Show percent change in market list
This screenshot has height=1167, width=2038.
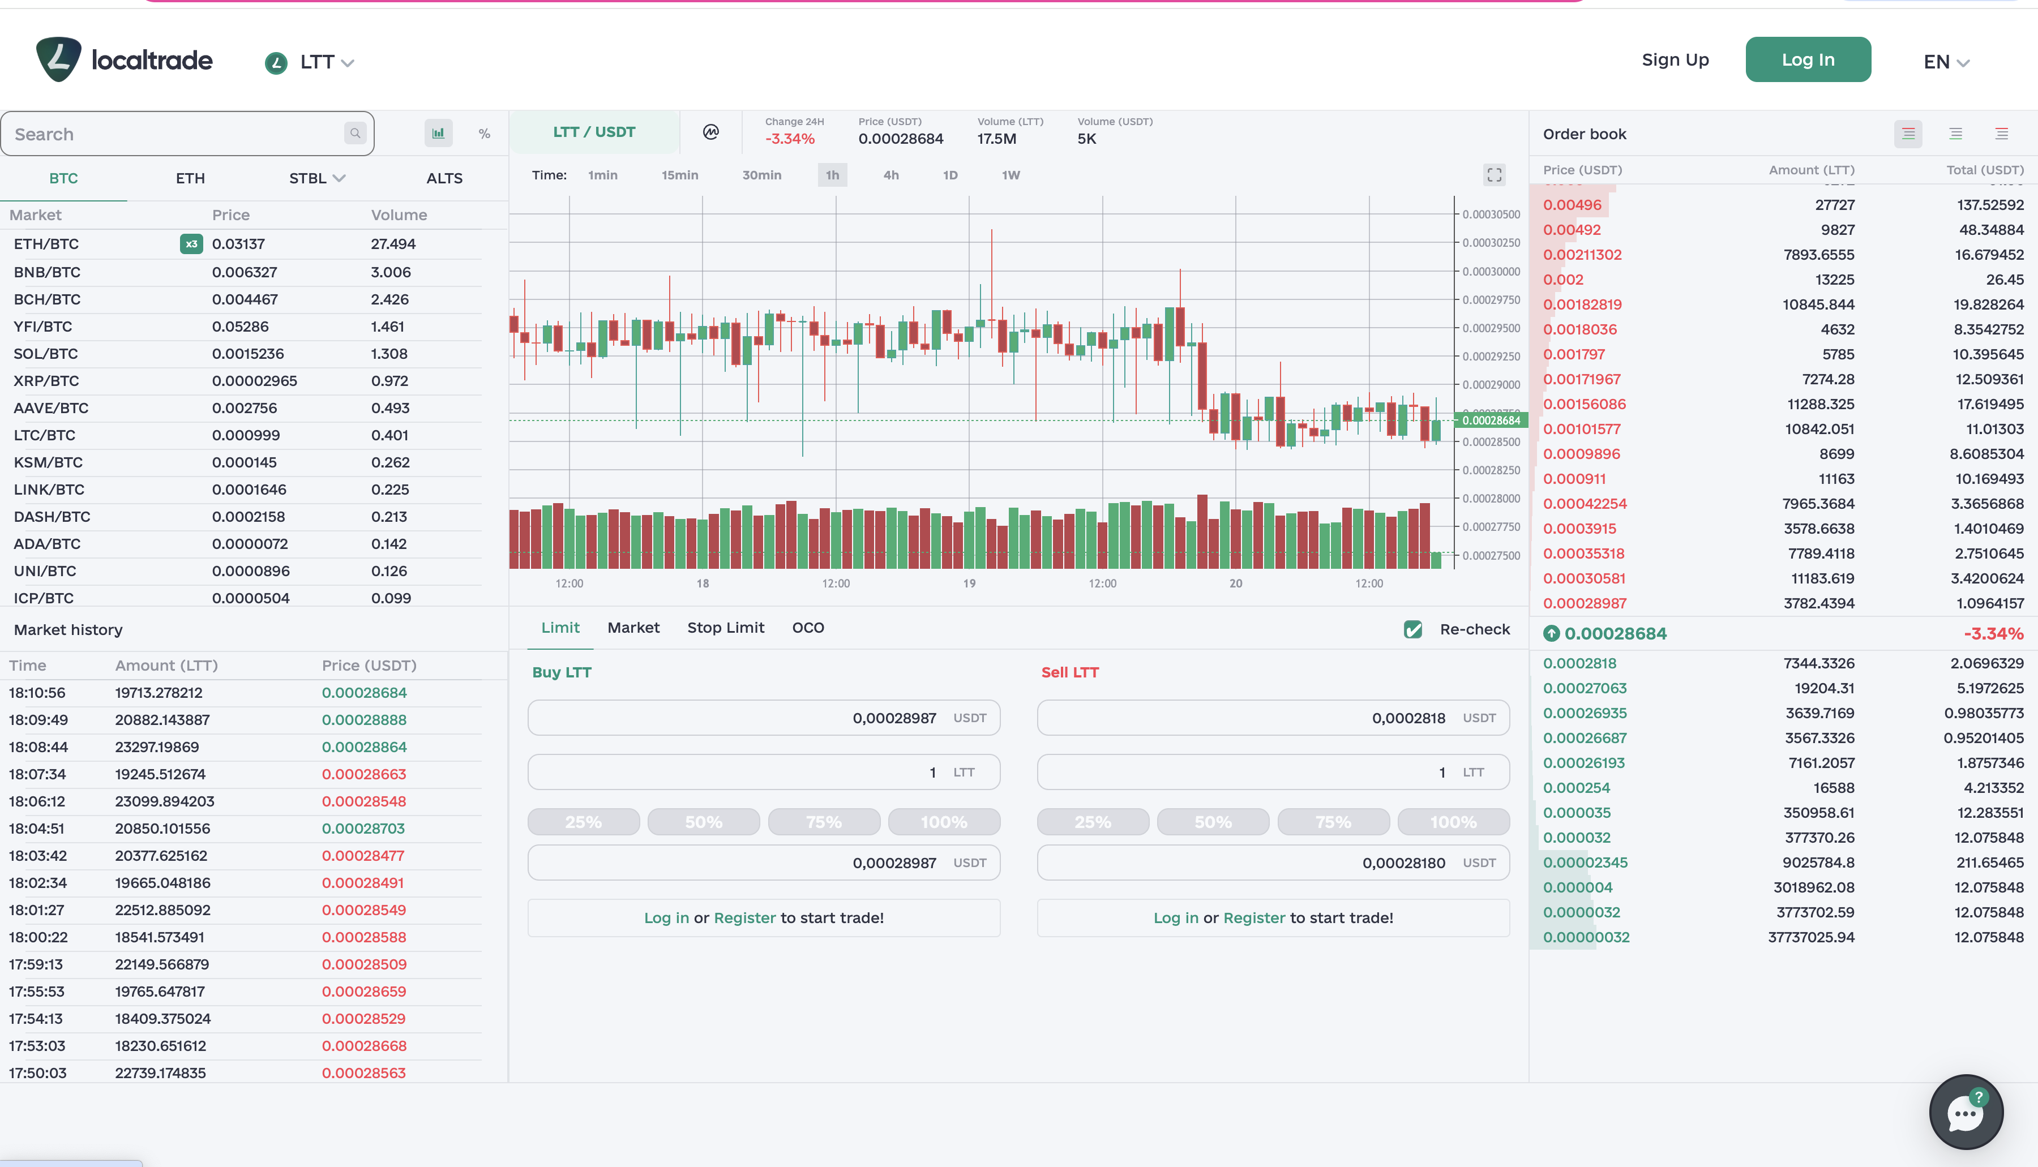tap(484, 134)
